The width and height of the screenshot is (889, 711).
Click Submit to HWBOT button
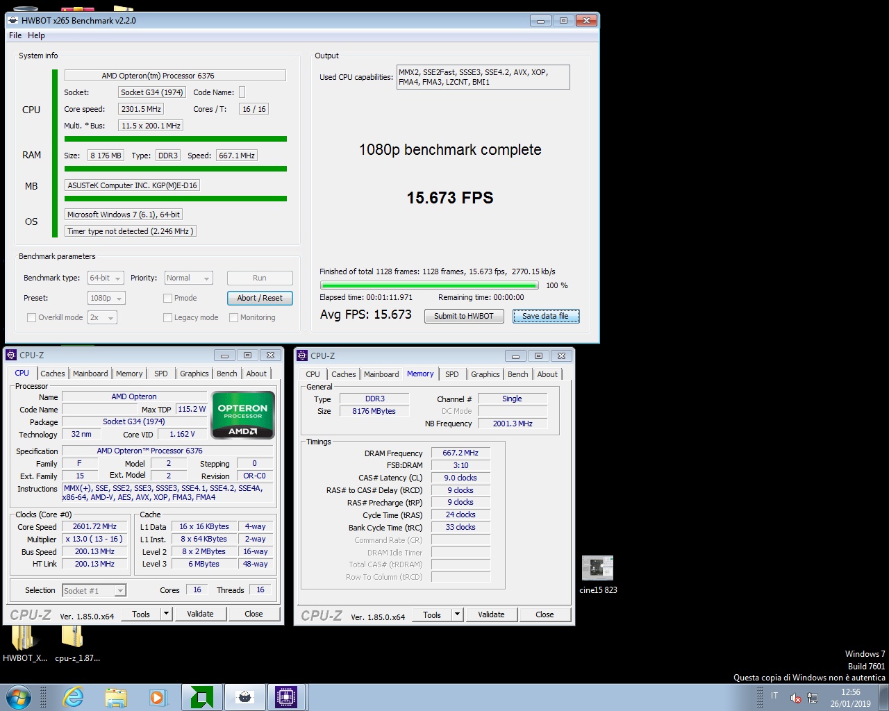click(464, 316)
